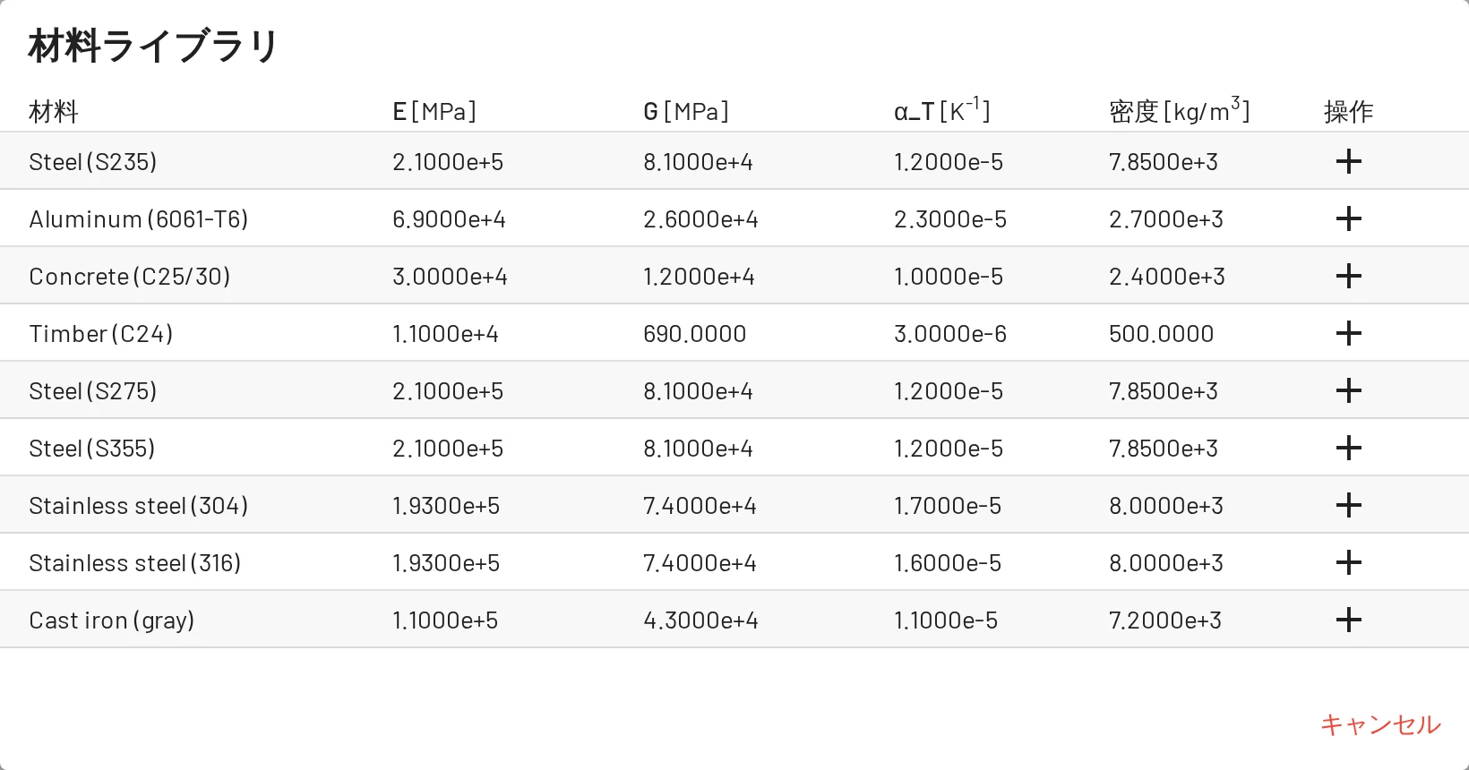Viewport: 1469px width, 770px height.
Task: Click the plus icon for Timber (C24)
Action: coord(1348,333)
